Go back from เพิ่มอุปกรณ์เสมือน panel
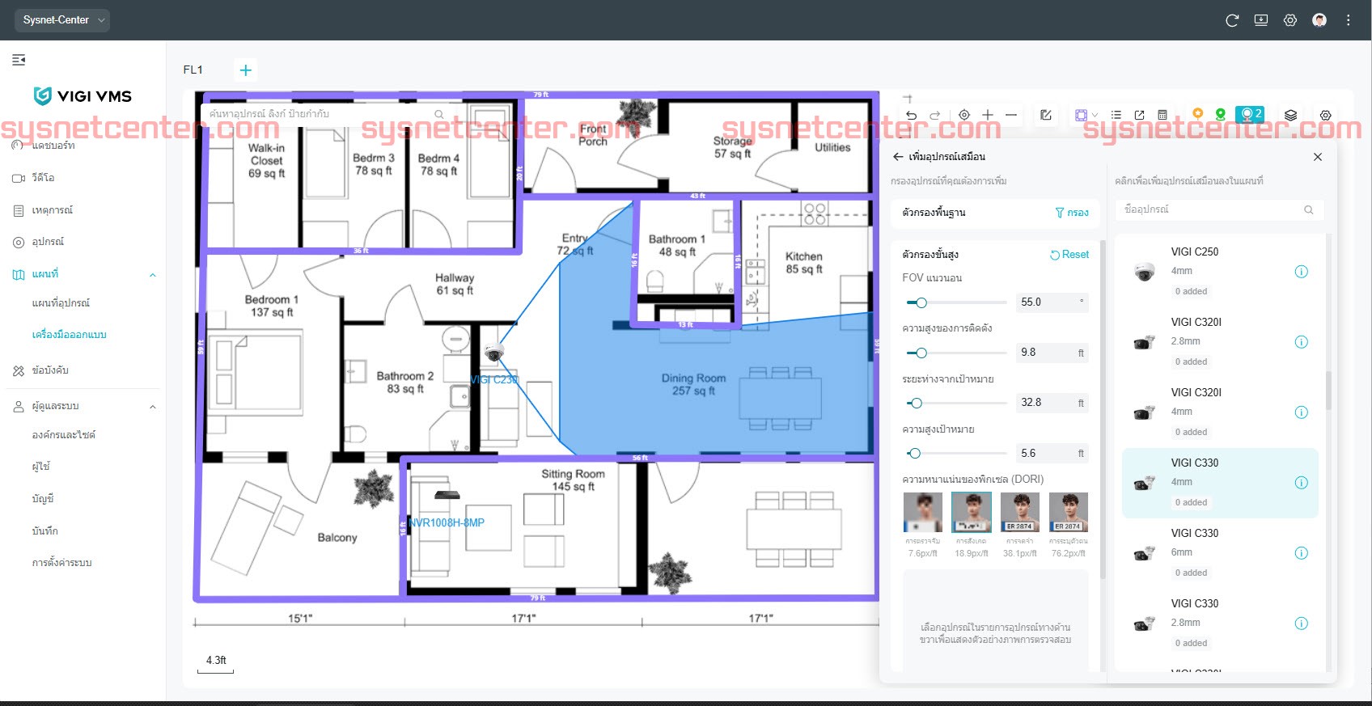Viewport: 1372px width, 706px height. 898,157
